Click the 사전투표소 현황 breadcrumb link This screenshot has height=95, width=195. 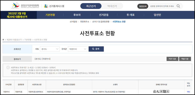(x=41, y=40)
